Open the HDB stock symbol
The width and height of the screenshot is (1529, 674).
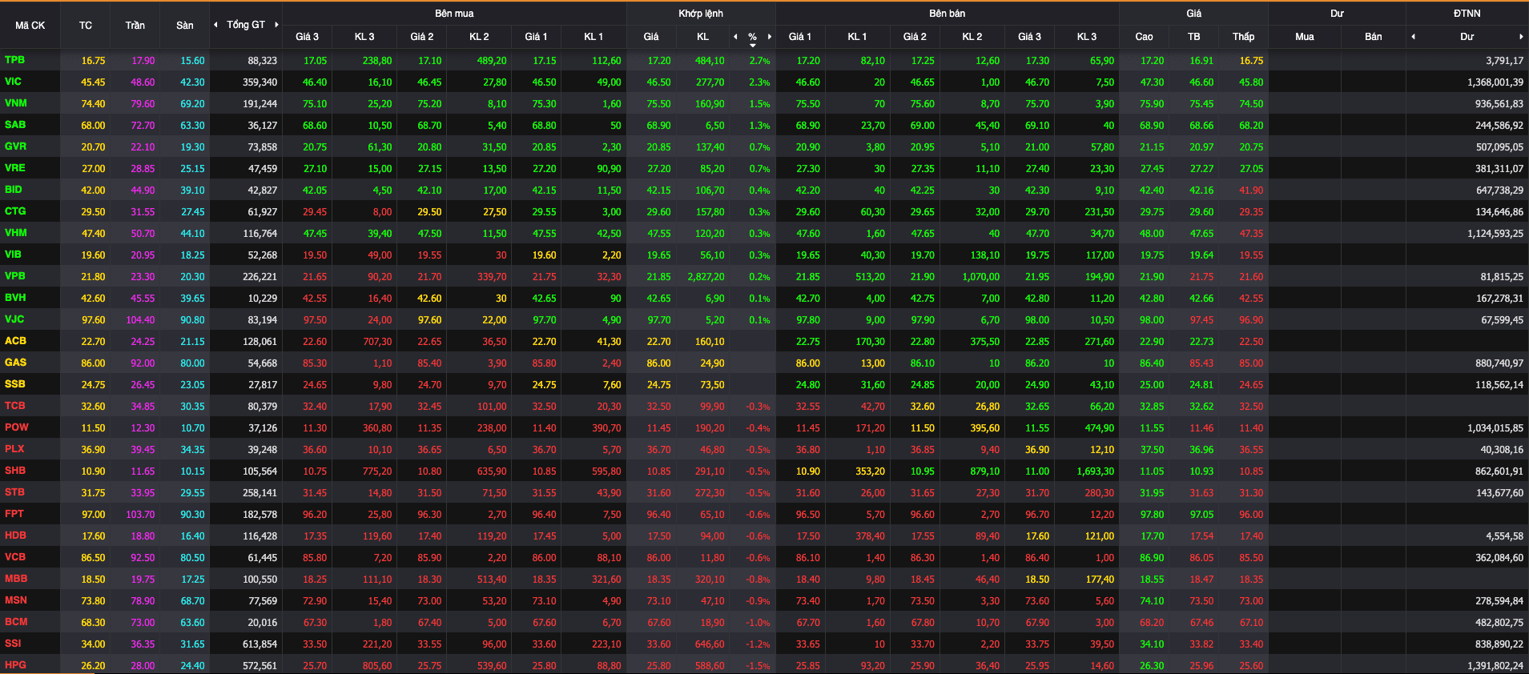click(x=14, y=536)
